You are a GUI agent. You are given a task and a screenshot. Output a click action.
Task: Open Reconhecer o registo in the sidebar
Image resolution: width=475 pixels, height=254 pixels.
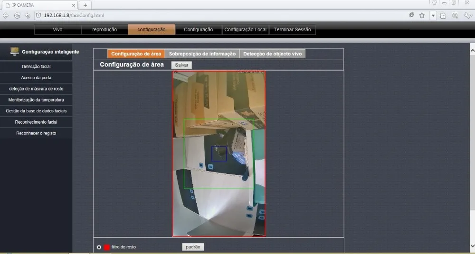click(36, 133)
